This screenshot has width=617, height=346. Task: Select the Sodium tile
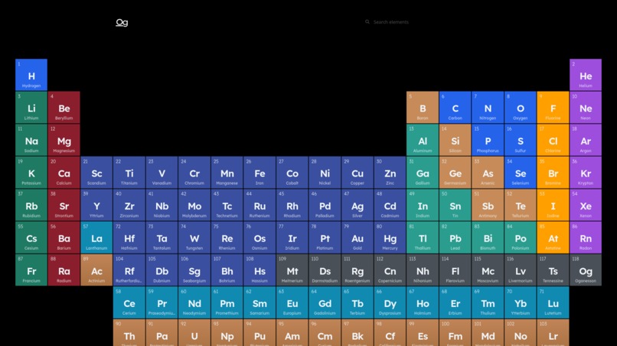(x=31, y=140)
